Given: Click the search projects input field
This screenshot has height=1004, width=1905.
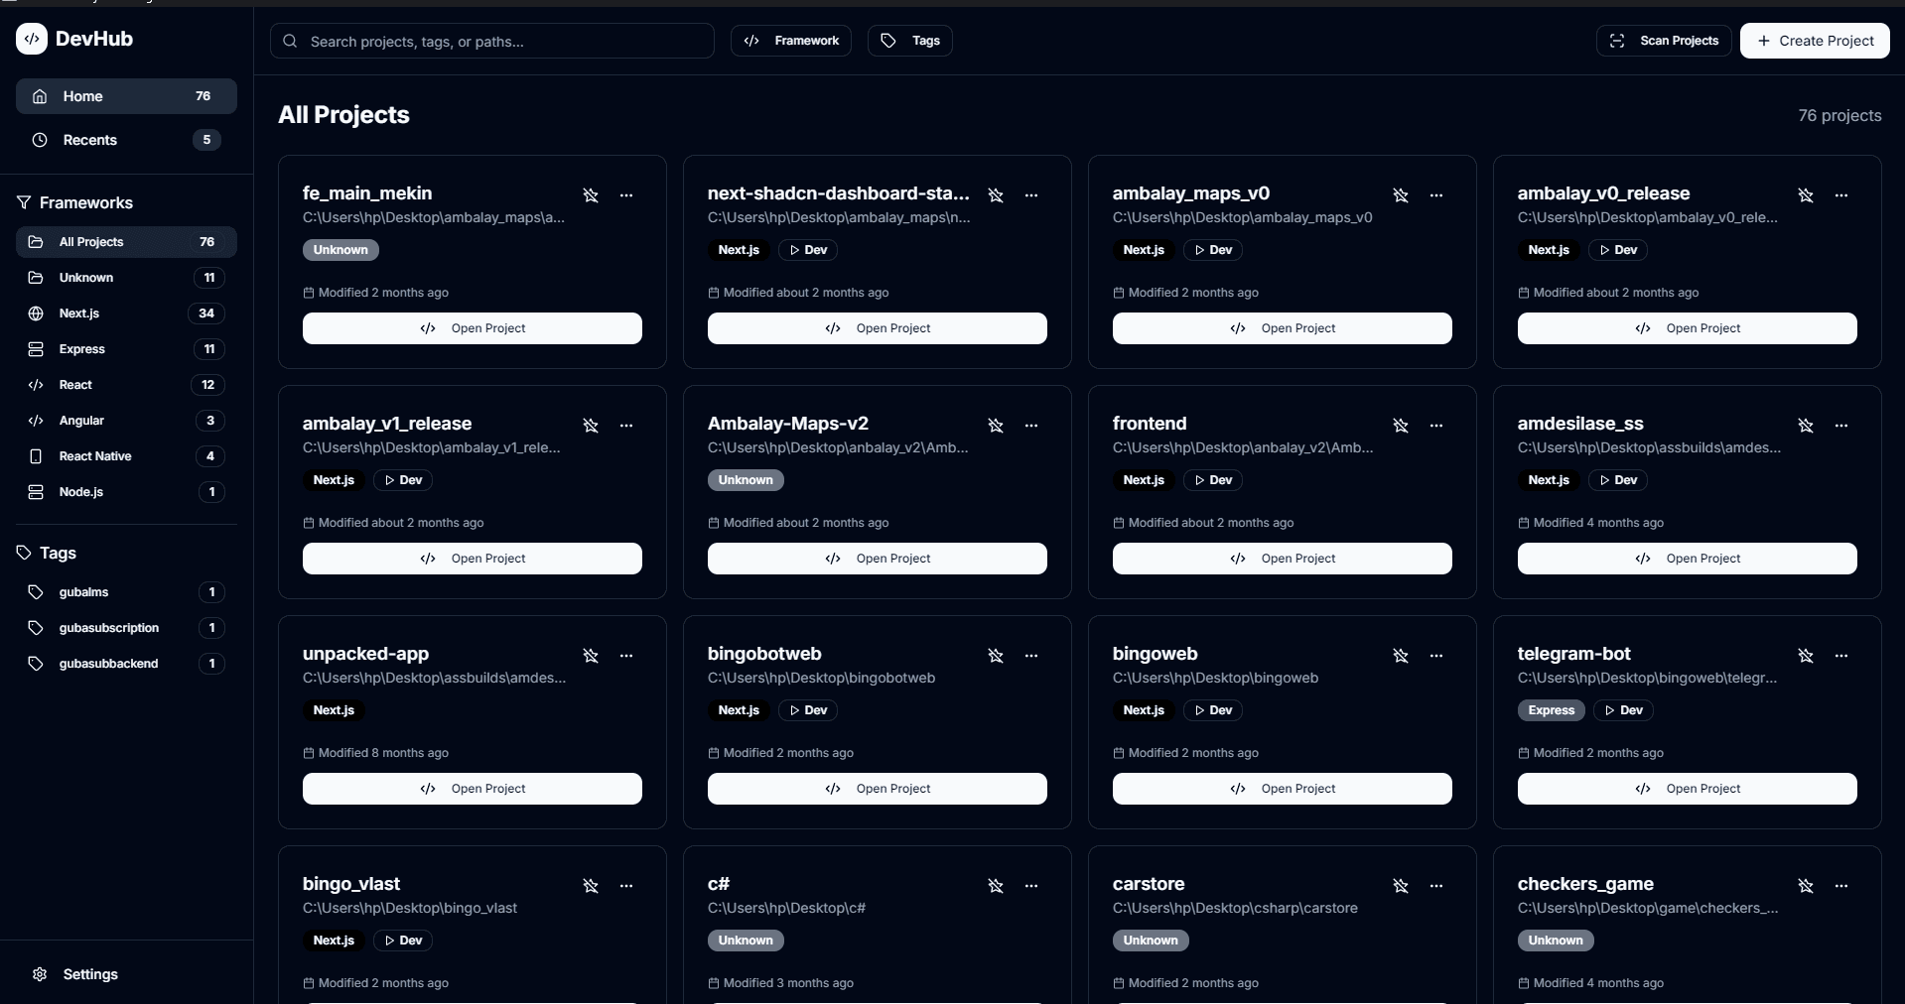Looking at the screenshot, I should (492, 41).
